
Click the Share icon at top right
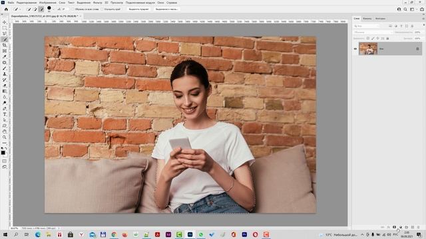pos(422,9)
